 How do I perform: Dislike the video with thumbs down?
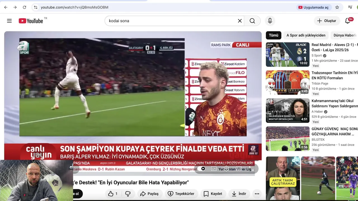[128, 194]
